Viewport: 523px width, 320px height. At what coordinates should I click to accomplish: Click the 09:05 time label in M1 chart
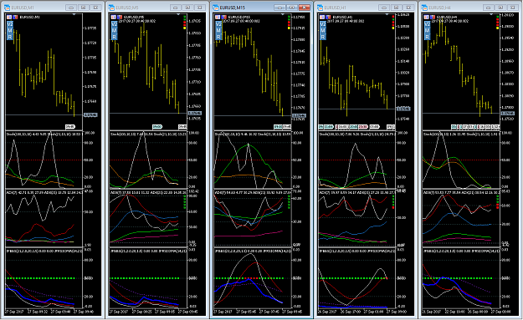coord(69,126)
